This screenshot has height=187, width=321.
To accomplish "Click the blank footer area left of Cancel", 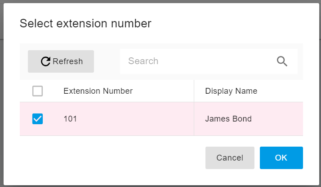I will point(112,158).
